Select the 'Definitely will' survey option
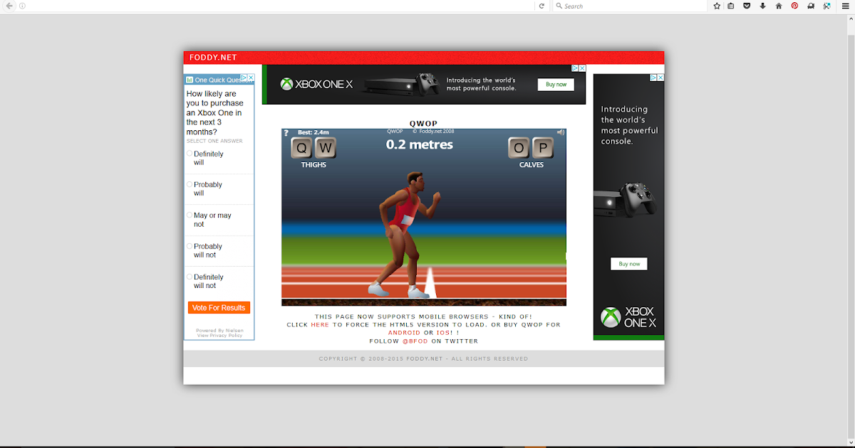This screenshot has height=448, width=855. point(188,154)
